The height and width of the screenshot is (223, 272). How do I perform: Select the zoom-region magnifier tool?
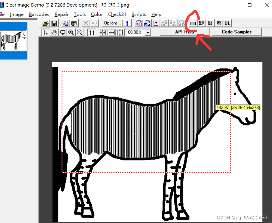[x=63, y=32]
